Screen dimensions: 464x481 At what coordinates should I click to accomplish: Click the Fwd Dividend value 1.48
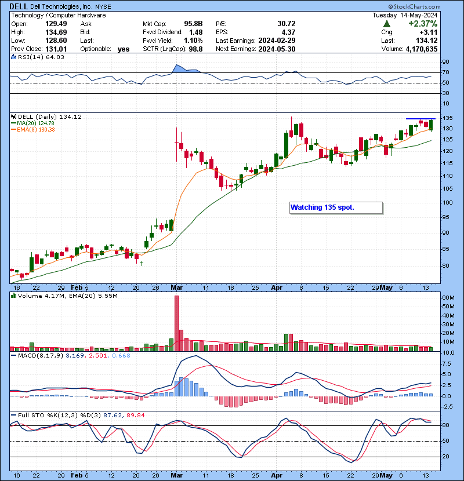[196, 32]
